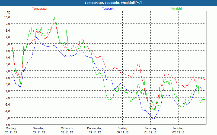Click the 'Sonntag' day label
217x135 pixels.
pos(178,129)
